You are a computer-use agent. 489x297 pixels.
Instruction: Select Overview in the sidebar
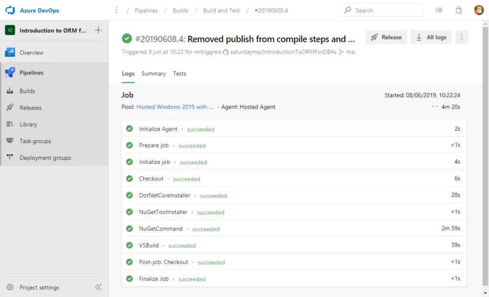[32, 52]
